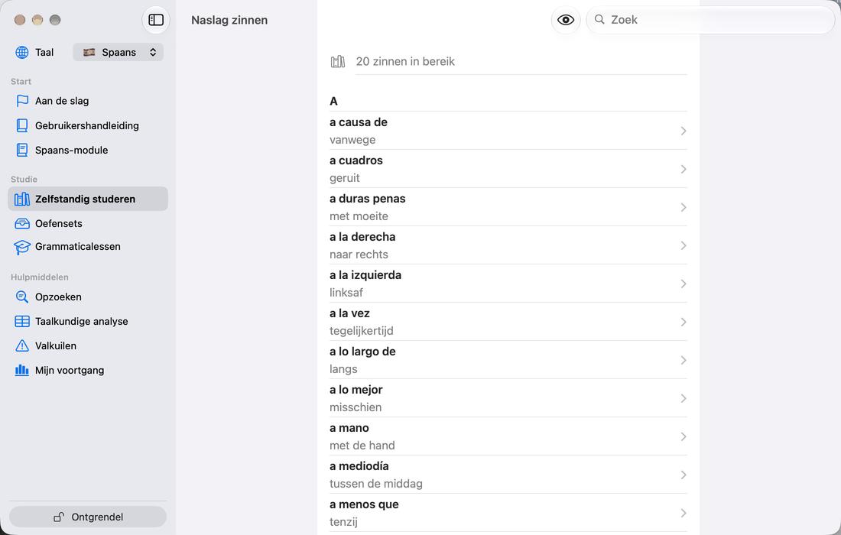Expand the 'a mediodía' entry chevron
Viewport: 841px width, 535px height.
684,475
